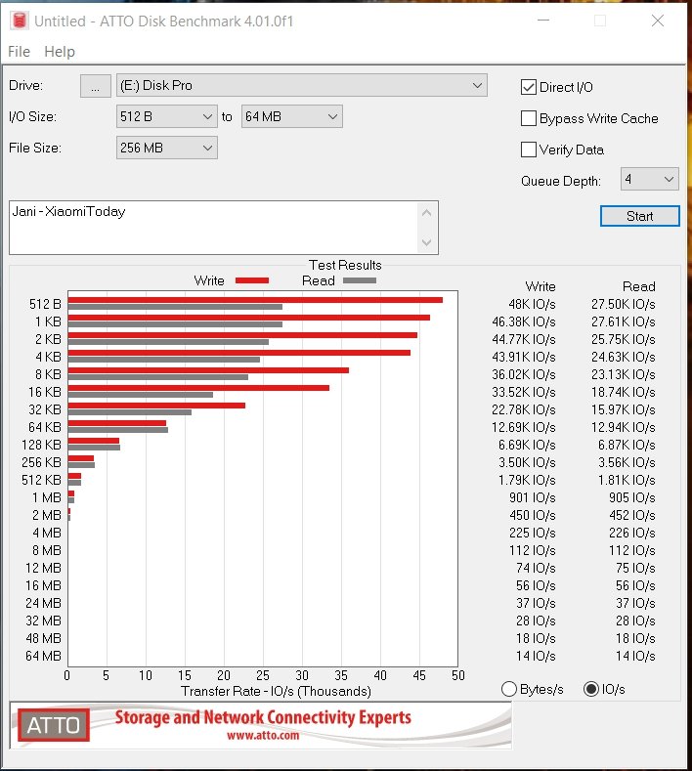The width and height of the screenshot is (692, 771).
Task: Click the gray Read legend swatch
Action: [359, 280]
